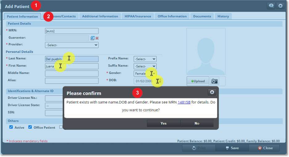Viewport: 289px width, 157px height.
Task: Toggle the Active checkbox
Action: (x=11, y=127)
